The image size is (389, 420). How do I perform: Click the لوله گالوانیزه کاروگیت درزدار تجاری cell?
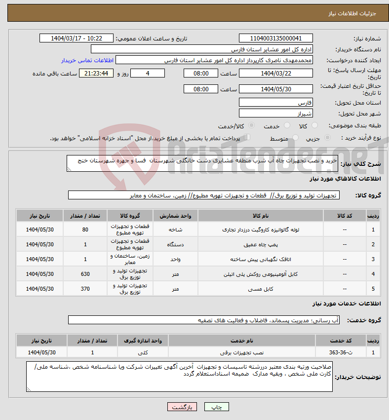click(261, 229)
